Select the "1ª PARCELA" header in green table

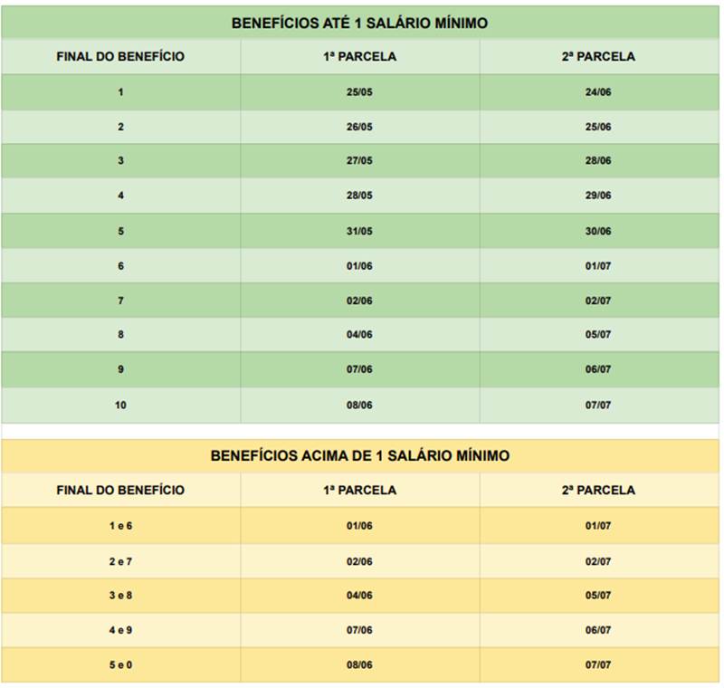359,56
